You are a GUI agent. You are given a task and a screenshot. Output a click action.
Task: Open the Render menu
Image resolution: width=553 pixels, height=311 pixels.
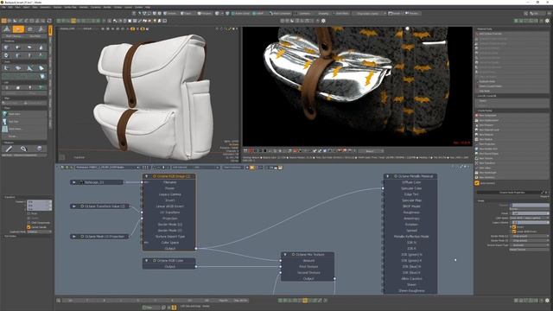coord(107,7)
